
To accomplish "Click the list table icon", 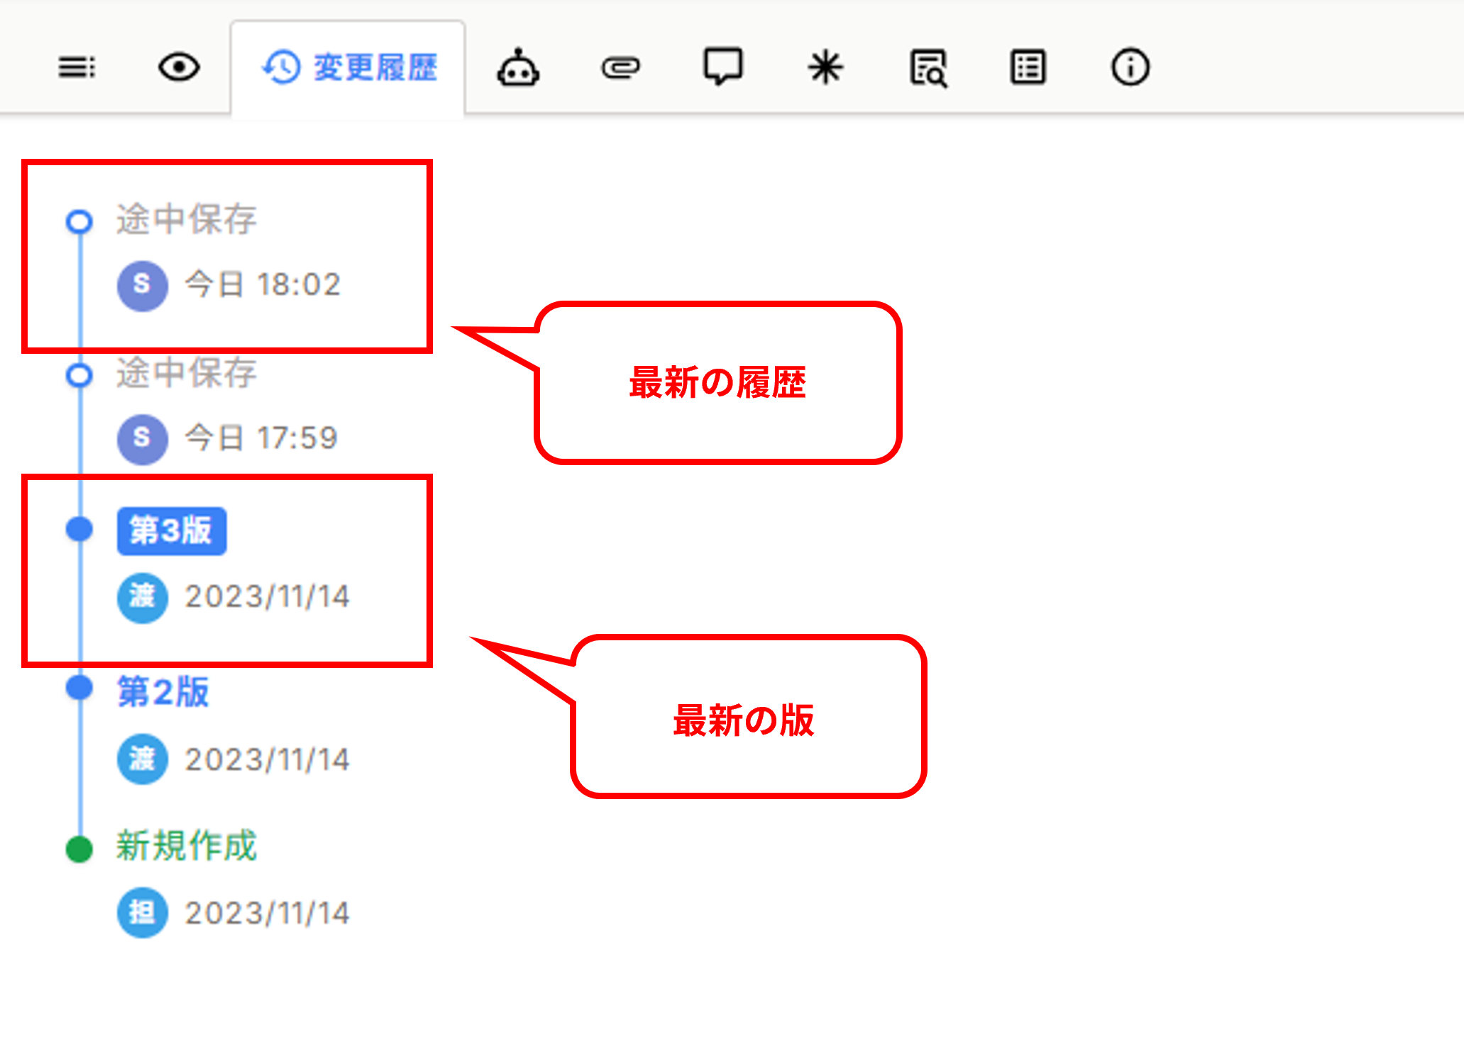I will [x=1028, y=68].
